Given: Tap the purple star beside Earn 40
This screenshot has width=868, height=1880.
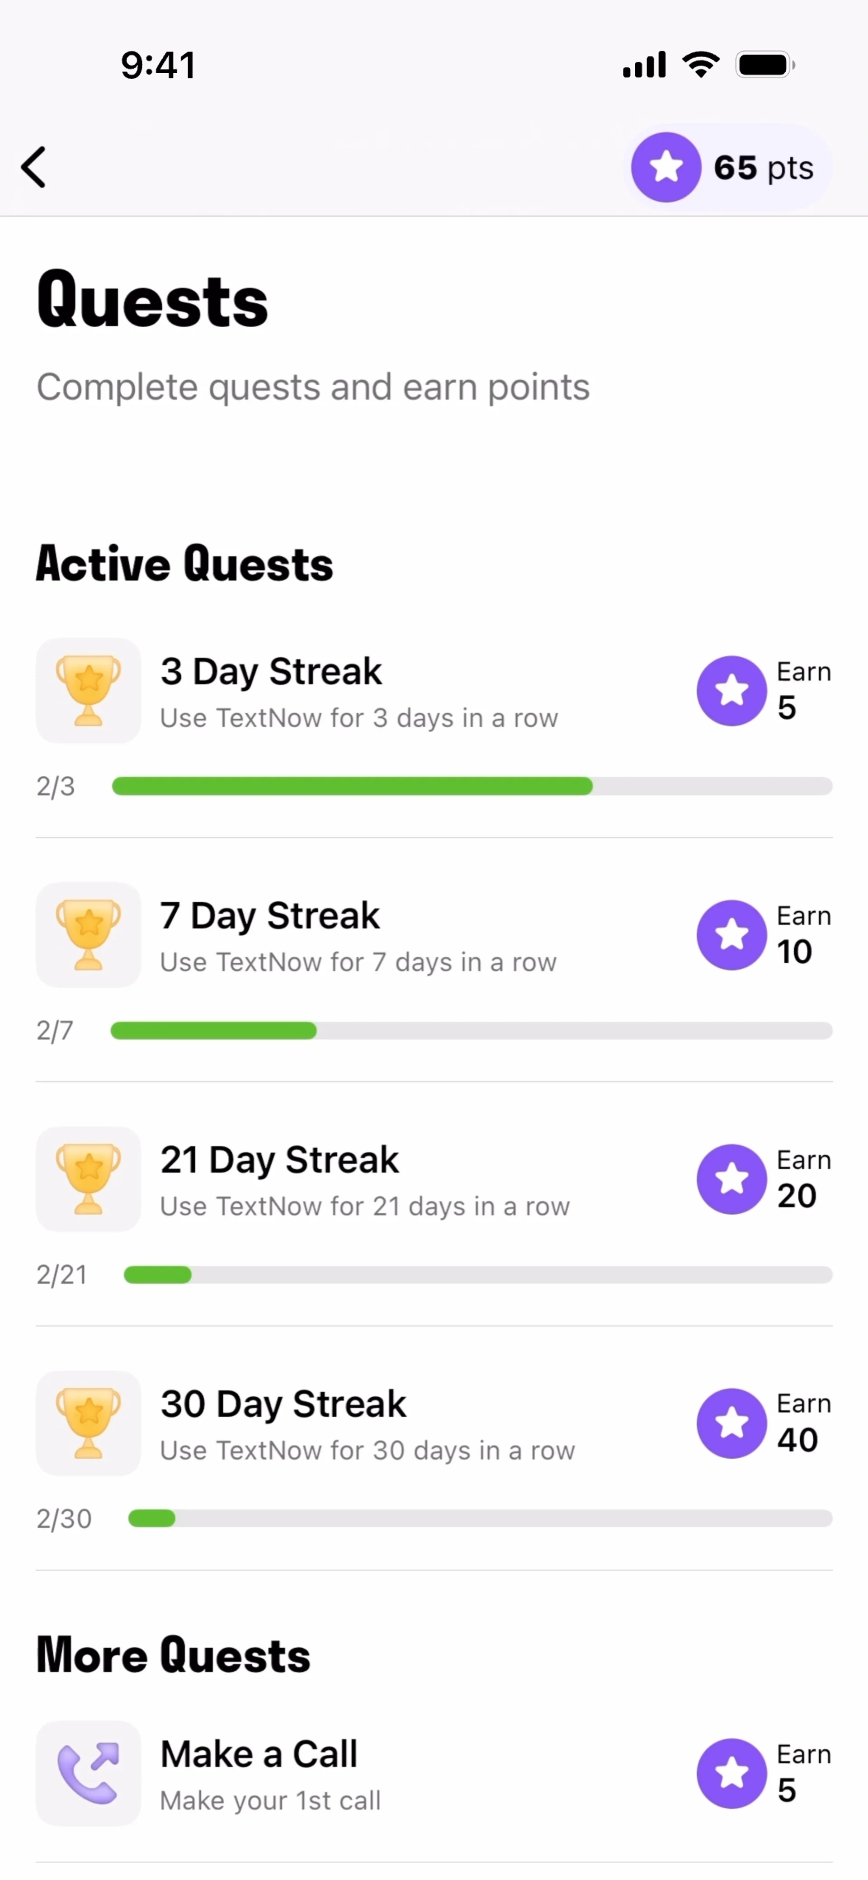Looking at the screenshot, I should point(731,1423).
